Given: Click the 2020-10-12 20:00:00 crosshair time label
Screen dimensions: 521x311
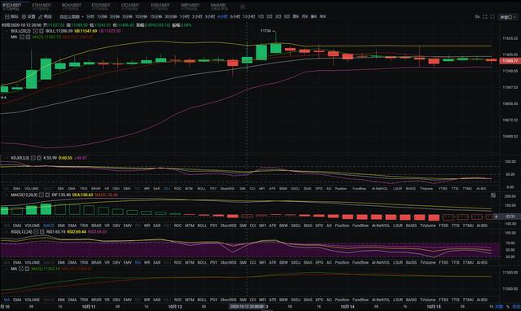Looking at the screenshot, I should [x=247, y=307].
